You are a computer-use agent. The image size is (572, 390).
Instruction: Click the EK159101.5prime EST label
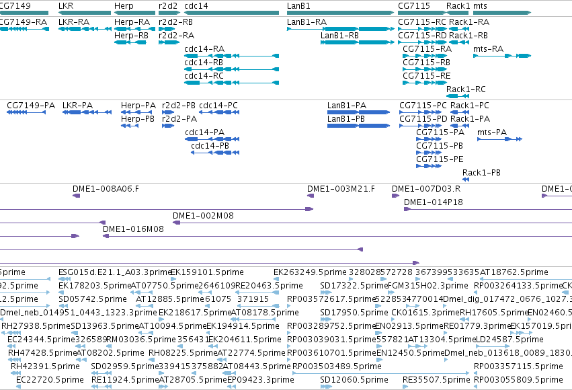pos(207,272)
